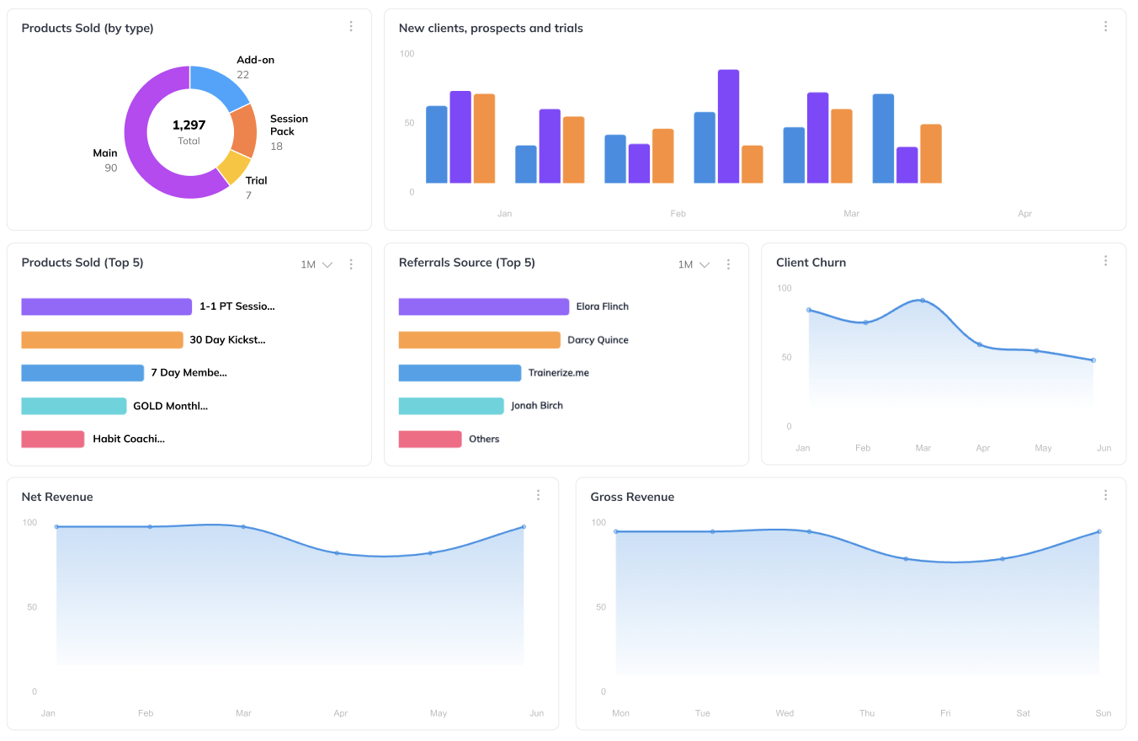Click the '30 Day Kickst...' product label
This screenshot has height=741, width=1138.
[227, 340]
